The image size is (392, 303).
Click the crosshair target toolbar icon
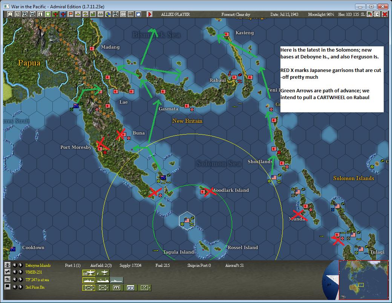coord(115,14)
